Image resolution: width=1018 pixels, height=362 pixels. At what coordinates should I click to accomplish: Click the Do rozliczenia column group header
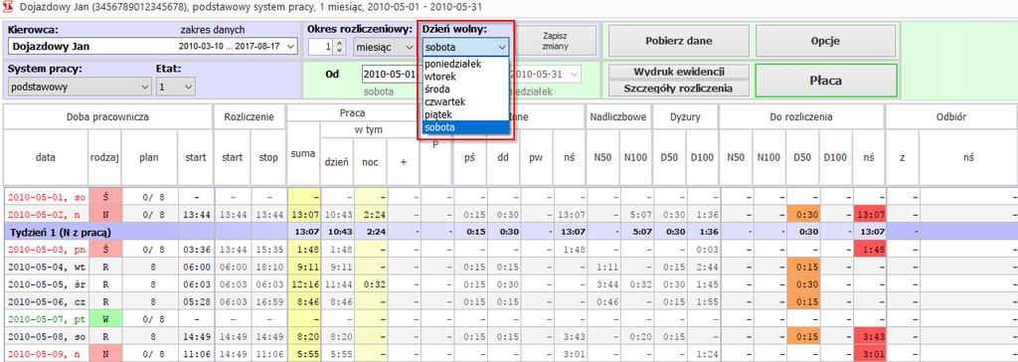(x=802, y=117)
